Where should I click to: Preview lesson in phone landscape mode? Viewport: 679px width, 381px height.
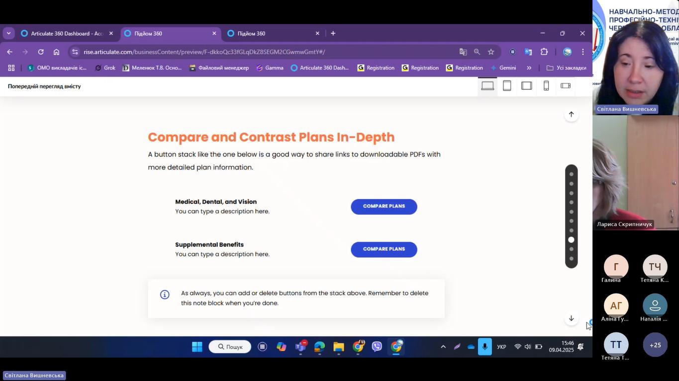point(566,86)
